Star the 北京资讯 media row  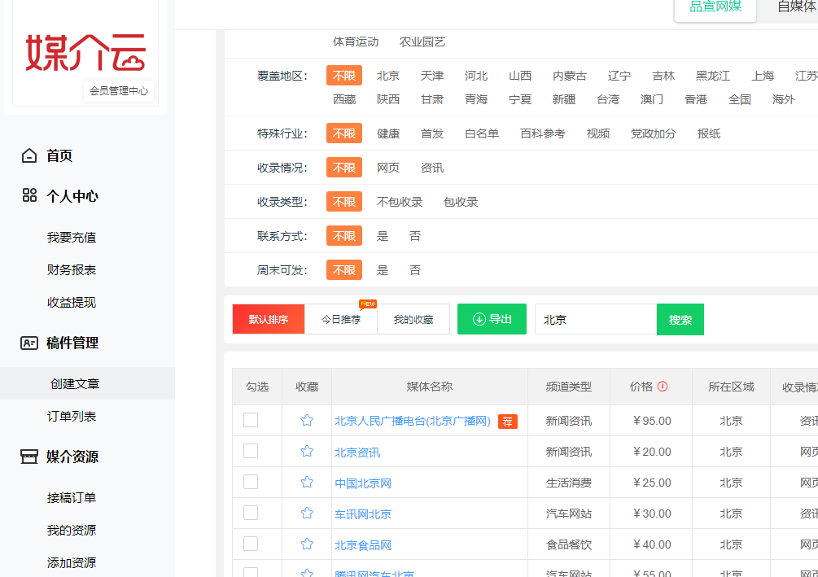[307, 452]
